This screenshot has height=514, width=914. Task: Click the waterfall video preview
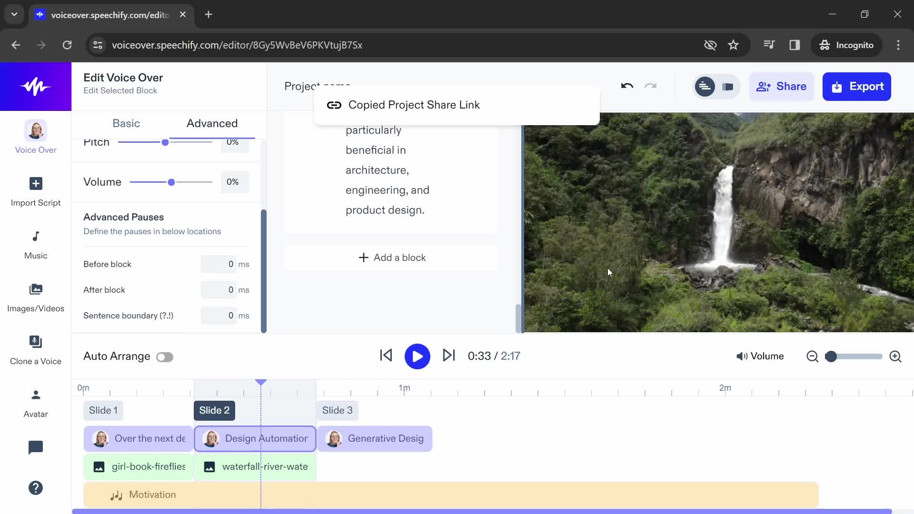tap(719, 222)
